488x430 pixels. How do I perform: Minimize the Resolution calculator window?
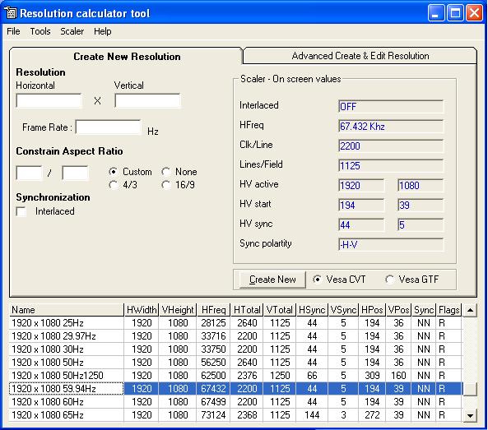[x=436, y=13]
